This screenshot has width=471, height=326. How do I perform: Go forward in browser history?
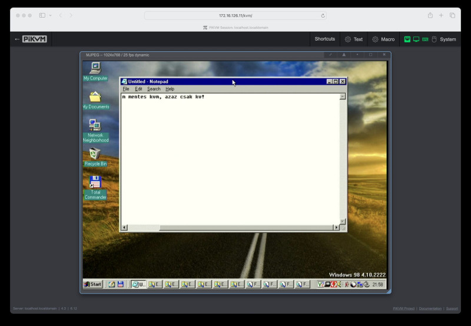pos(71,15)
